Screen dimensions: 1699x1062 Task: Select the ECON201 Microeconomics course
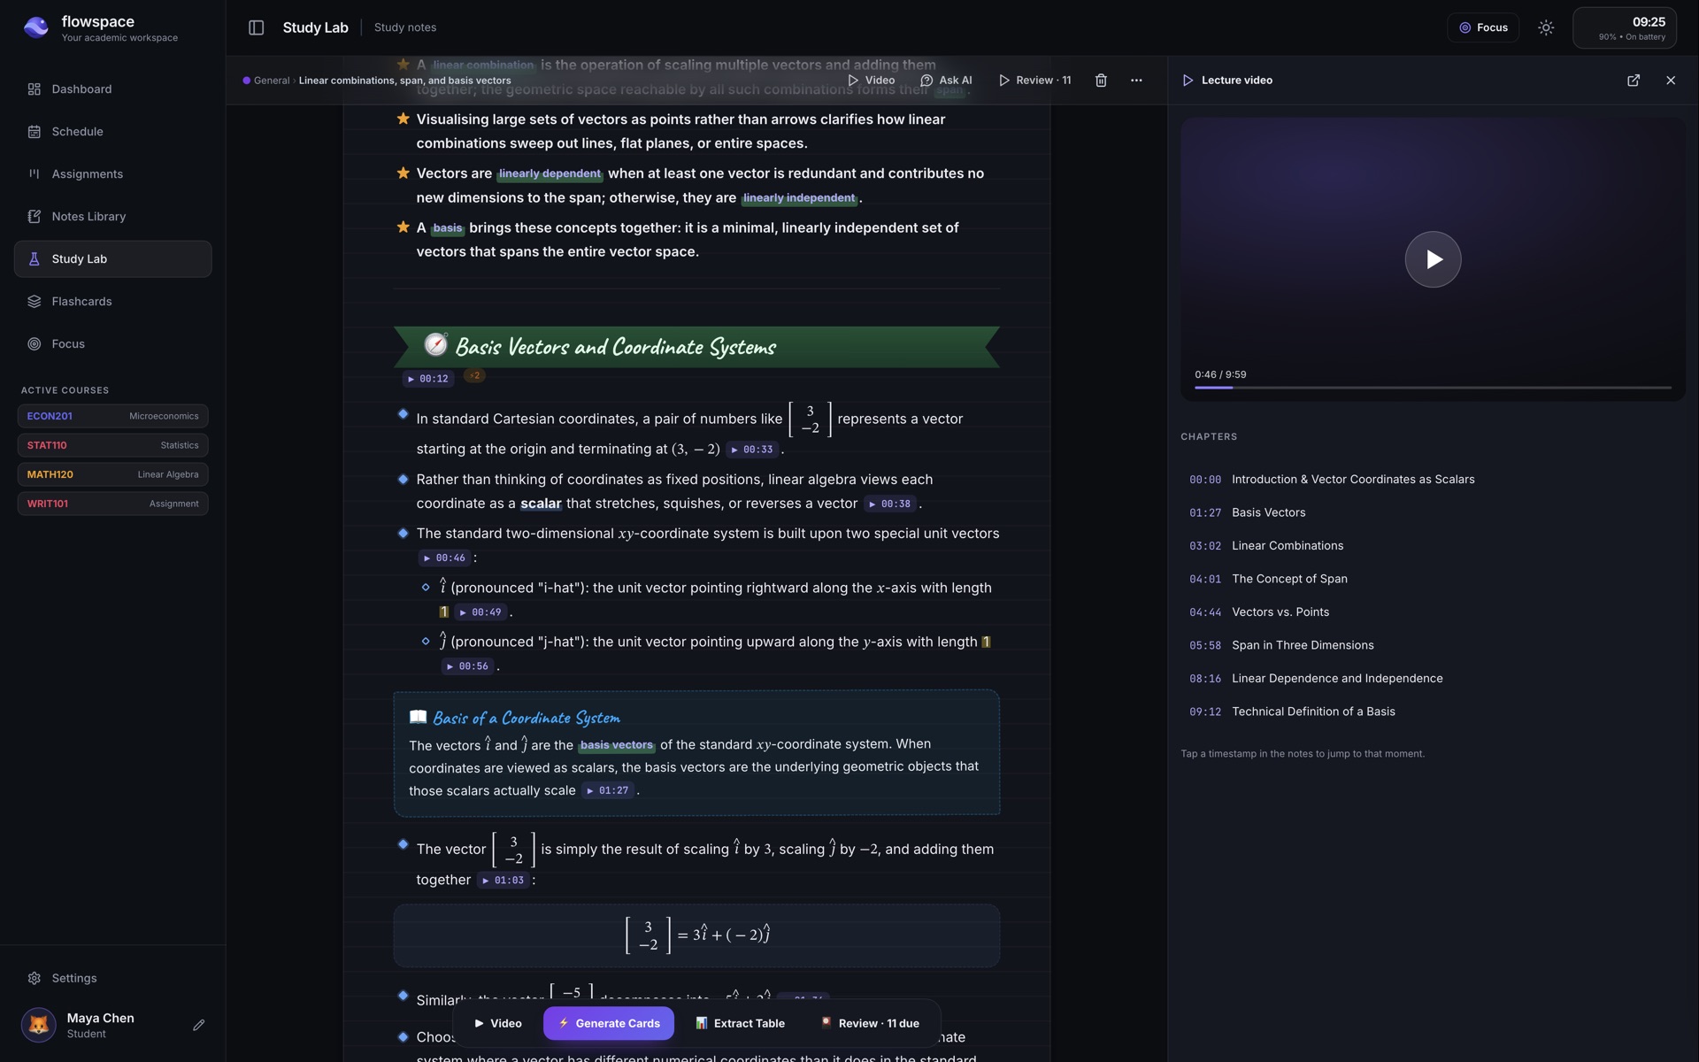(112, 416)
